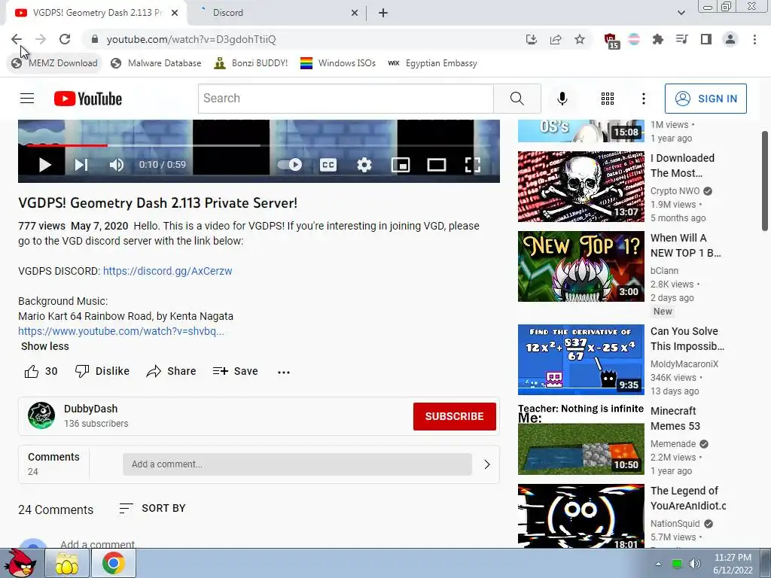Close the Discord tab
Screen dimensions: 771x578
[x=354, y=13]
